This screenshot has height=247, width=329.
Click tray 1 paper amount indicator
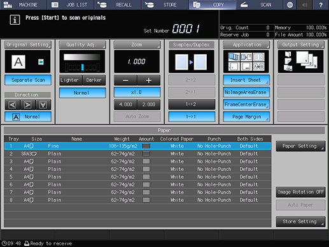coord(146,146)
